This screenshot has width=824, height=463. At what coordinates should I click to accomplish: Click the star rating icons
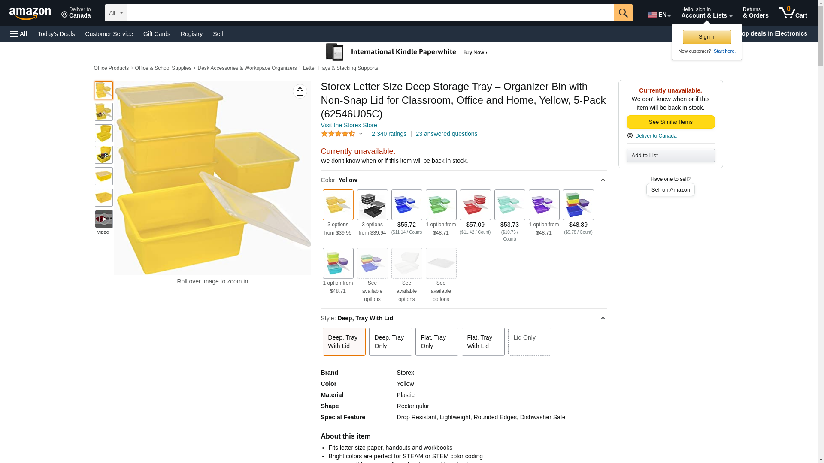click(x=338, y=134)
